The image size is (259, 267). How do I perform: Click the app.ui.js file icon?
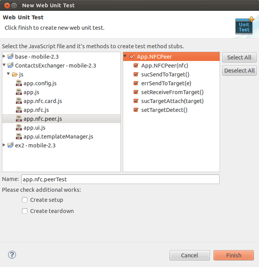(19, 128)
